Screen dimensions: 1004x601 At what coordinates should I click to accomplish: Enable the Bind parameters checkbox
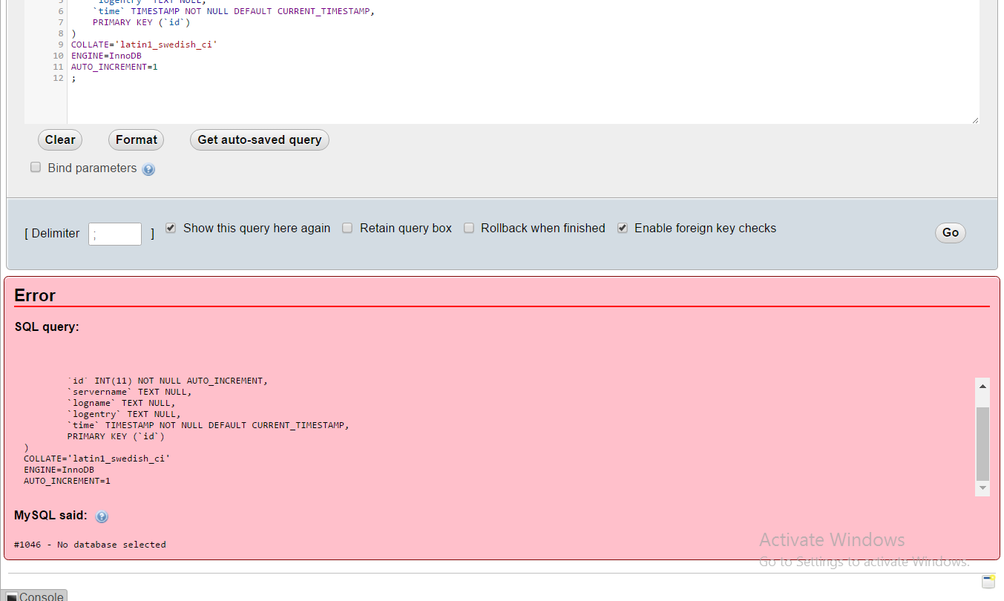(x=36, y=168)
